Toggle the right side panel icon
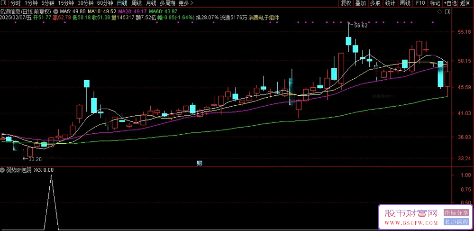The width and height of the screenshot is (474, 231). click(448, 11)
